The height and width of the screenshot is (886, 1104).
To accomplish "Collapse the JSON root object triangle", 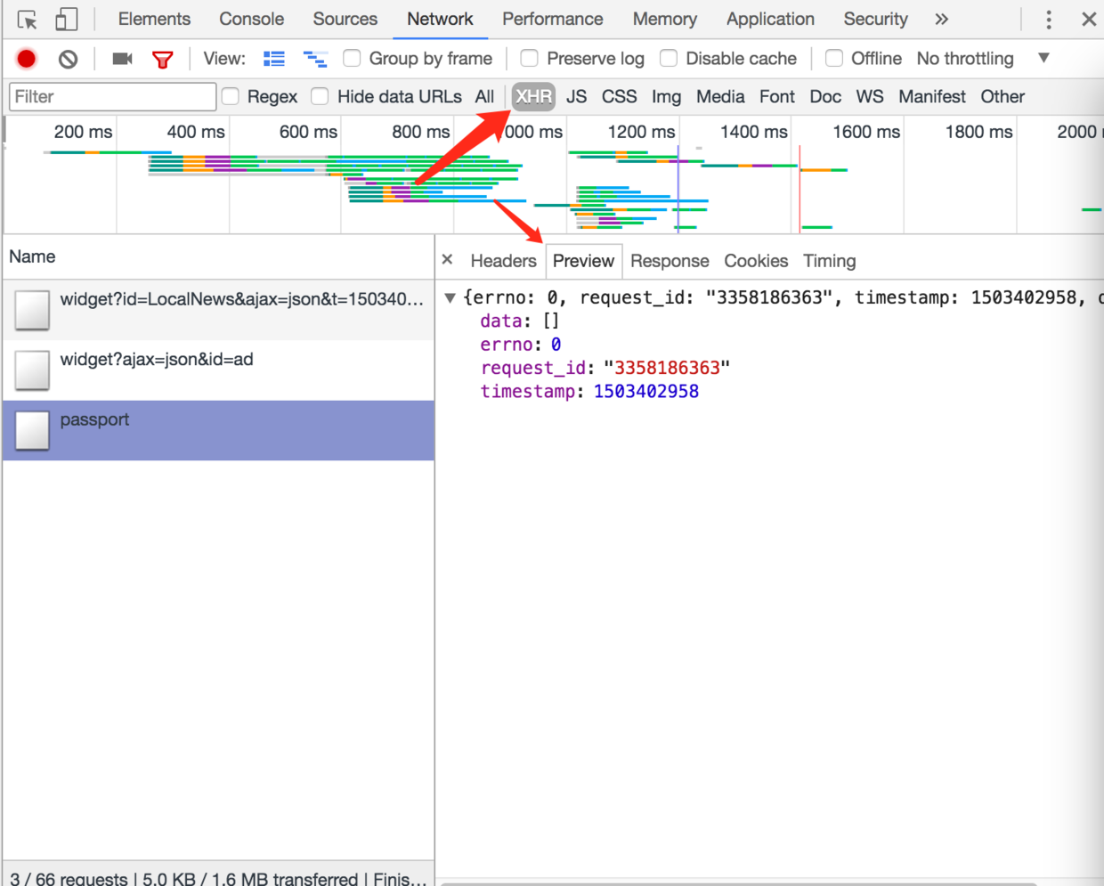I will [x=451, y=297].
